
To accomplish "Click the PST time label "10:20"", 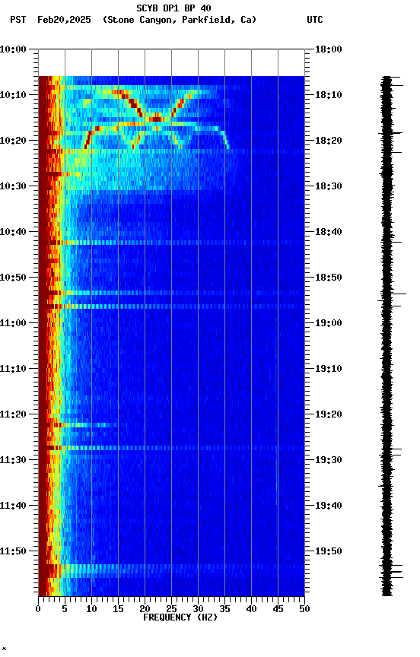I will [x=13, y=141].
